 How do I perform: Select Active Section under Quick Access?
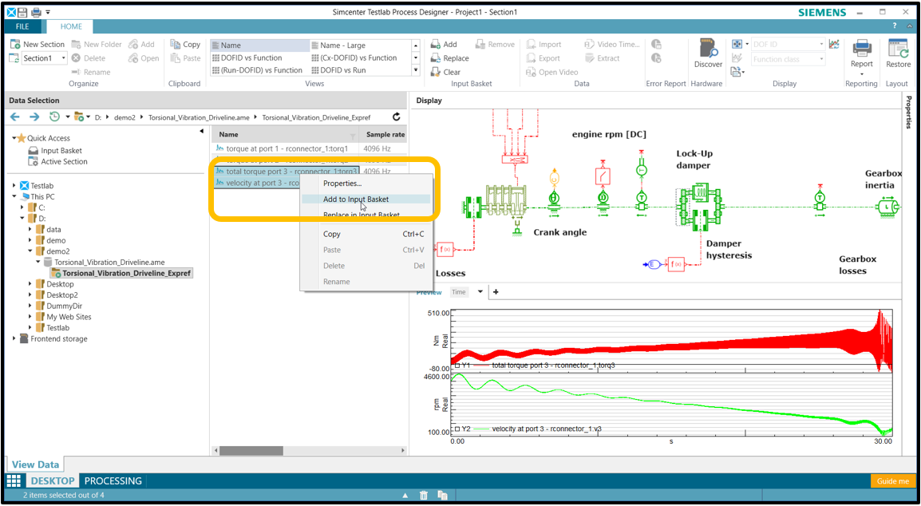pyautogui.click(x=63, y=161)
